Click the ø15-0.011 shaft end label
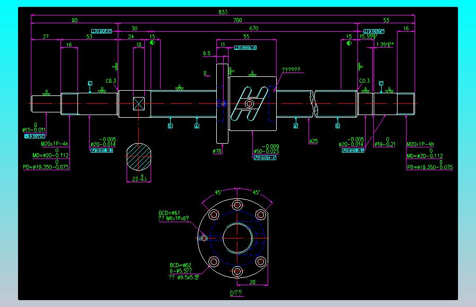Screen dimensions: 476x307 [x=34, y=128]
